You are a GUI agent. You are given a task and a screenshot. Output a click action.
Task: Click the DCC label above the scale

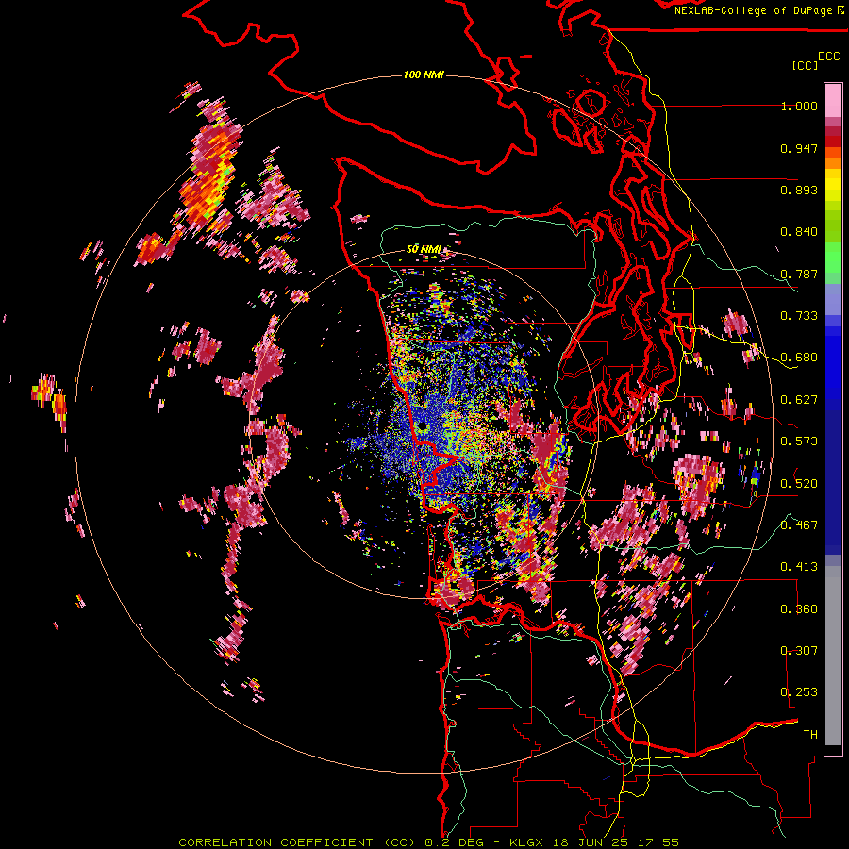tap(828, 57)
